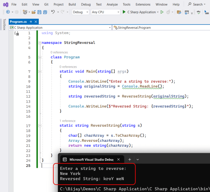Click the Search box in menu bar
210x192 pixels.
pyautogui.click(x=197, y=4)
